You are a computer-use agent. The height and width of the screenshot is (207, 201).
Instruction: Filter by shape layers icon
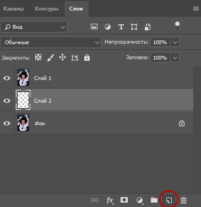coord(134,27)
